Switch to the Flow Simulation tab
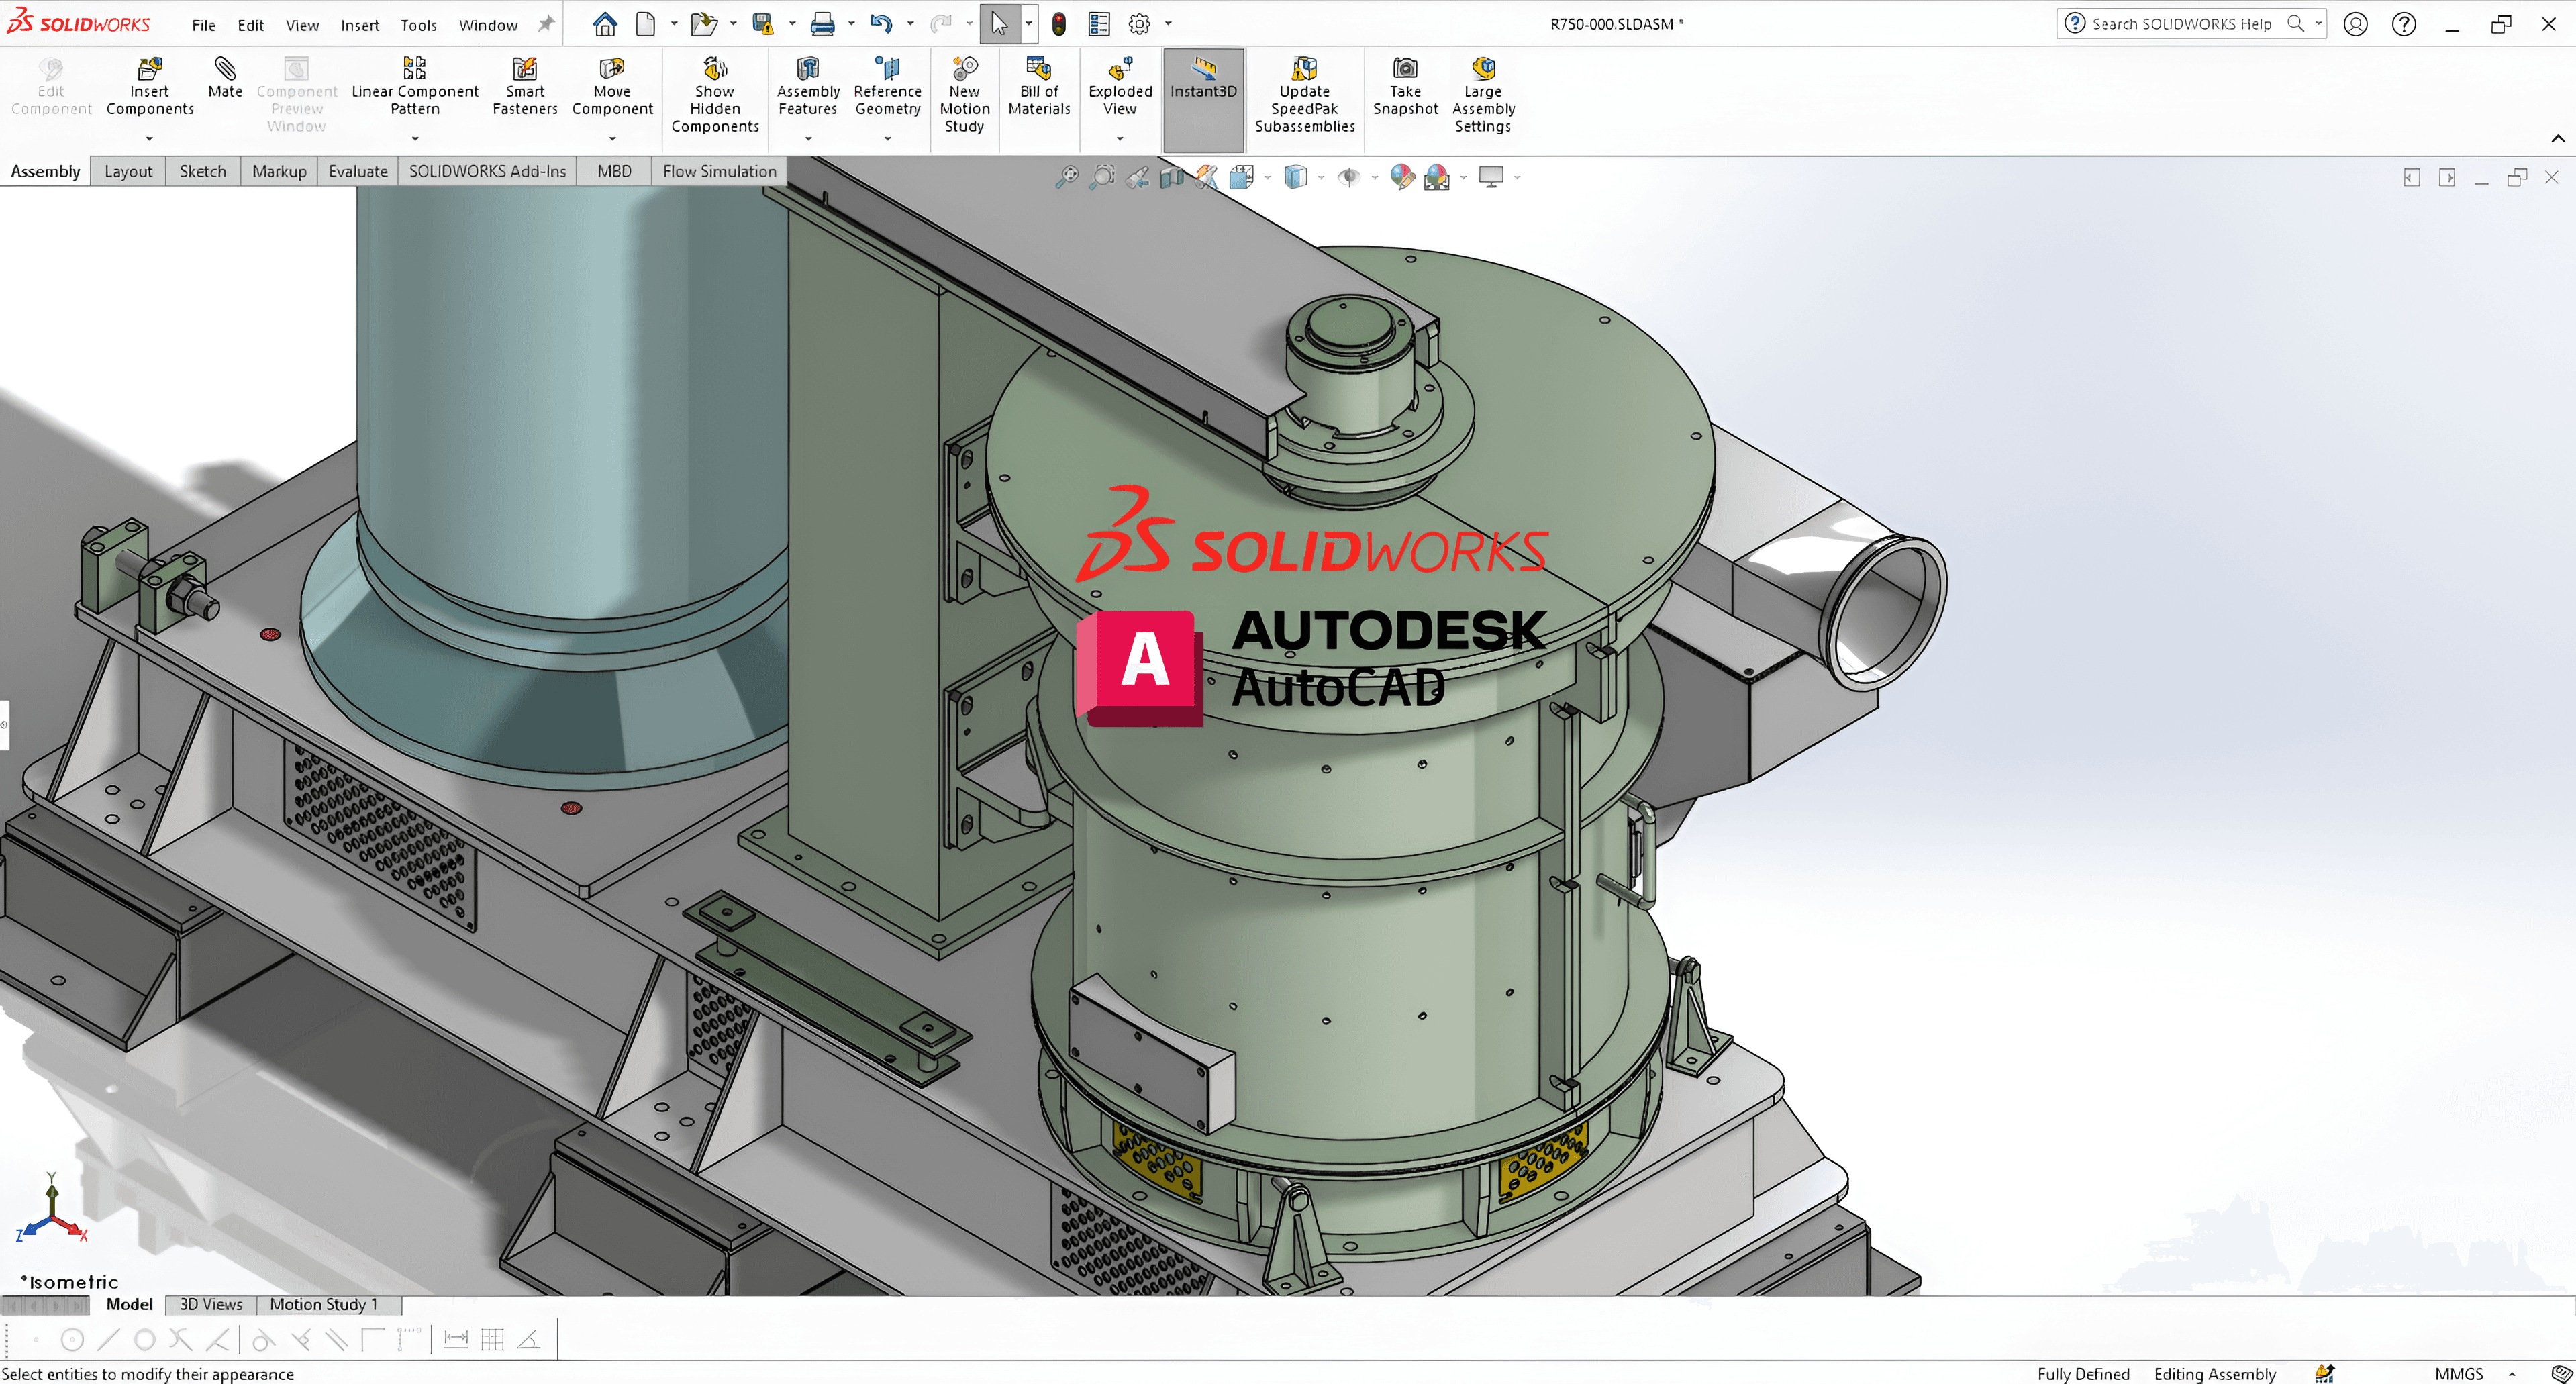Image resolution: width=2576 pixels, height=1384 pixels. 719,171
